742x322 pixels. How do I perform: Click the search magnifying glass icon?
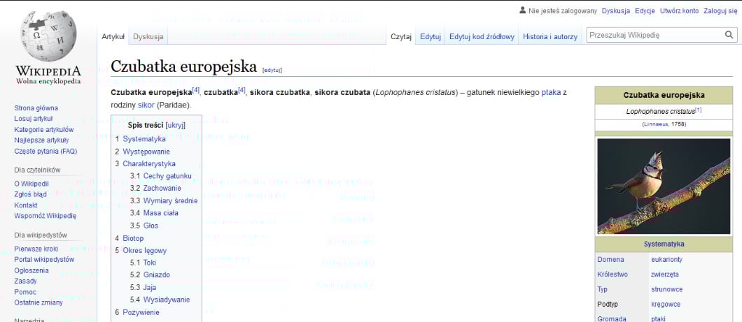729,34
